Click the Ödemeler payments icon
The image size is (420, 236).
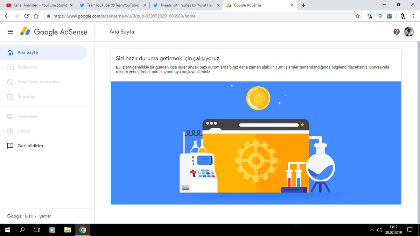pos(10,116)
